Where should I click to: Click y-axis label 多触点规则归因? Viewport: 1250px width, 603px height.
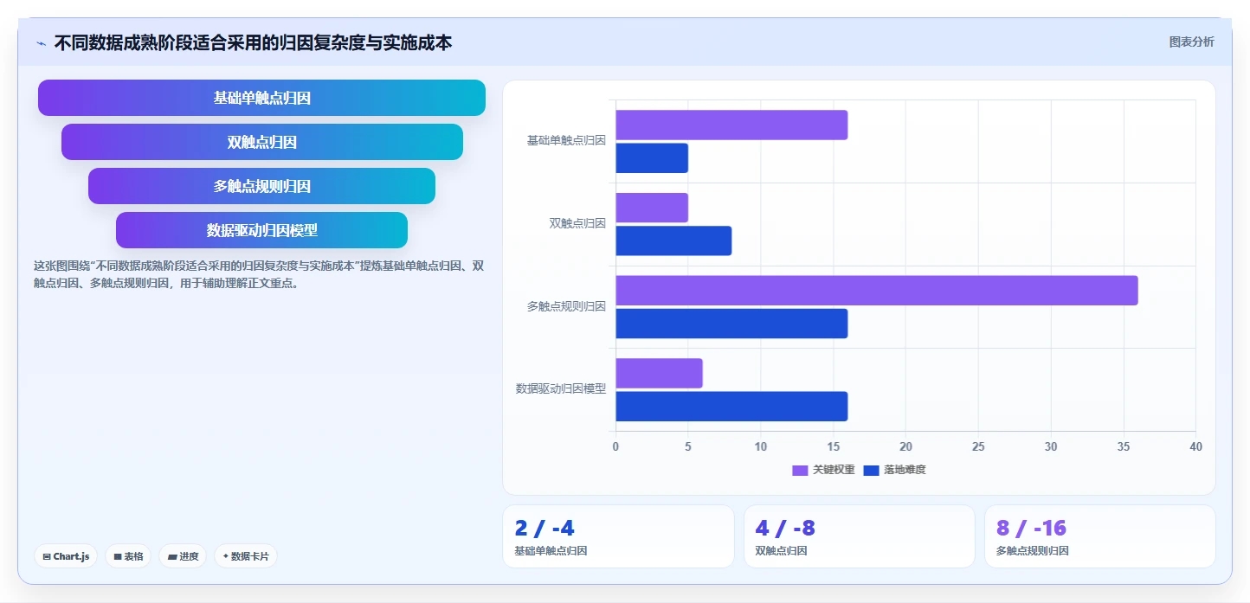[x=566, y=306]
